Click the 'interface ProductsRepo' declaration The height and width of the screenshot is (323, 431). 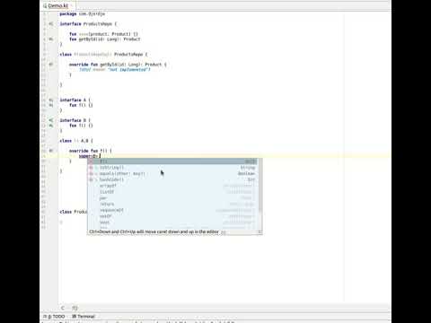click(88, 23)
